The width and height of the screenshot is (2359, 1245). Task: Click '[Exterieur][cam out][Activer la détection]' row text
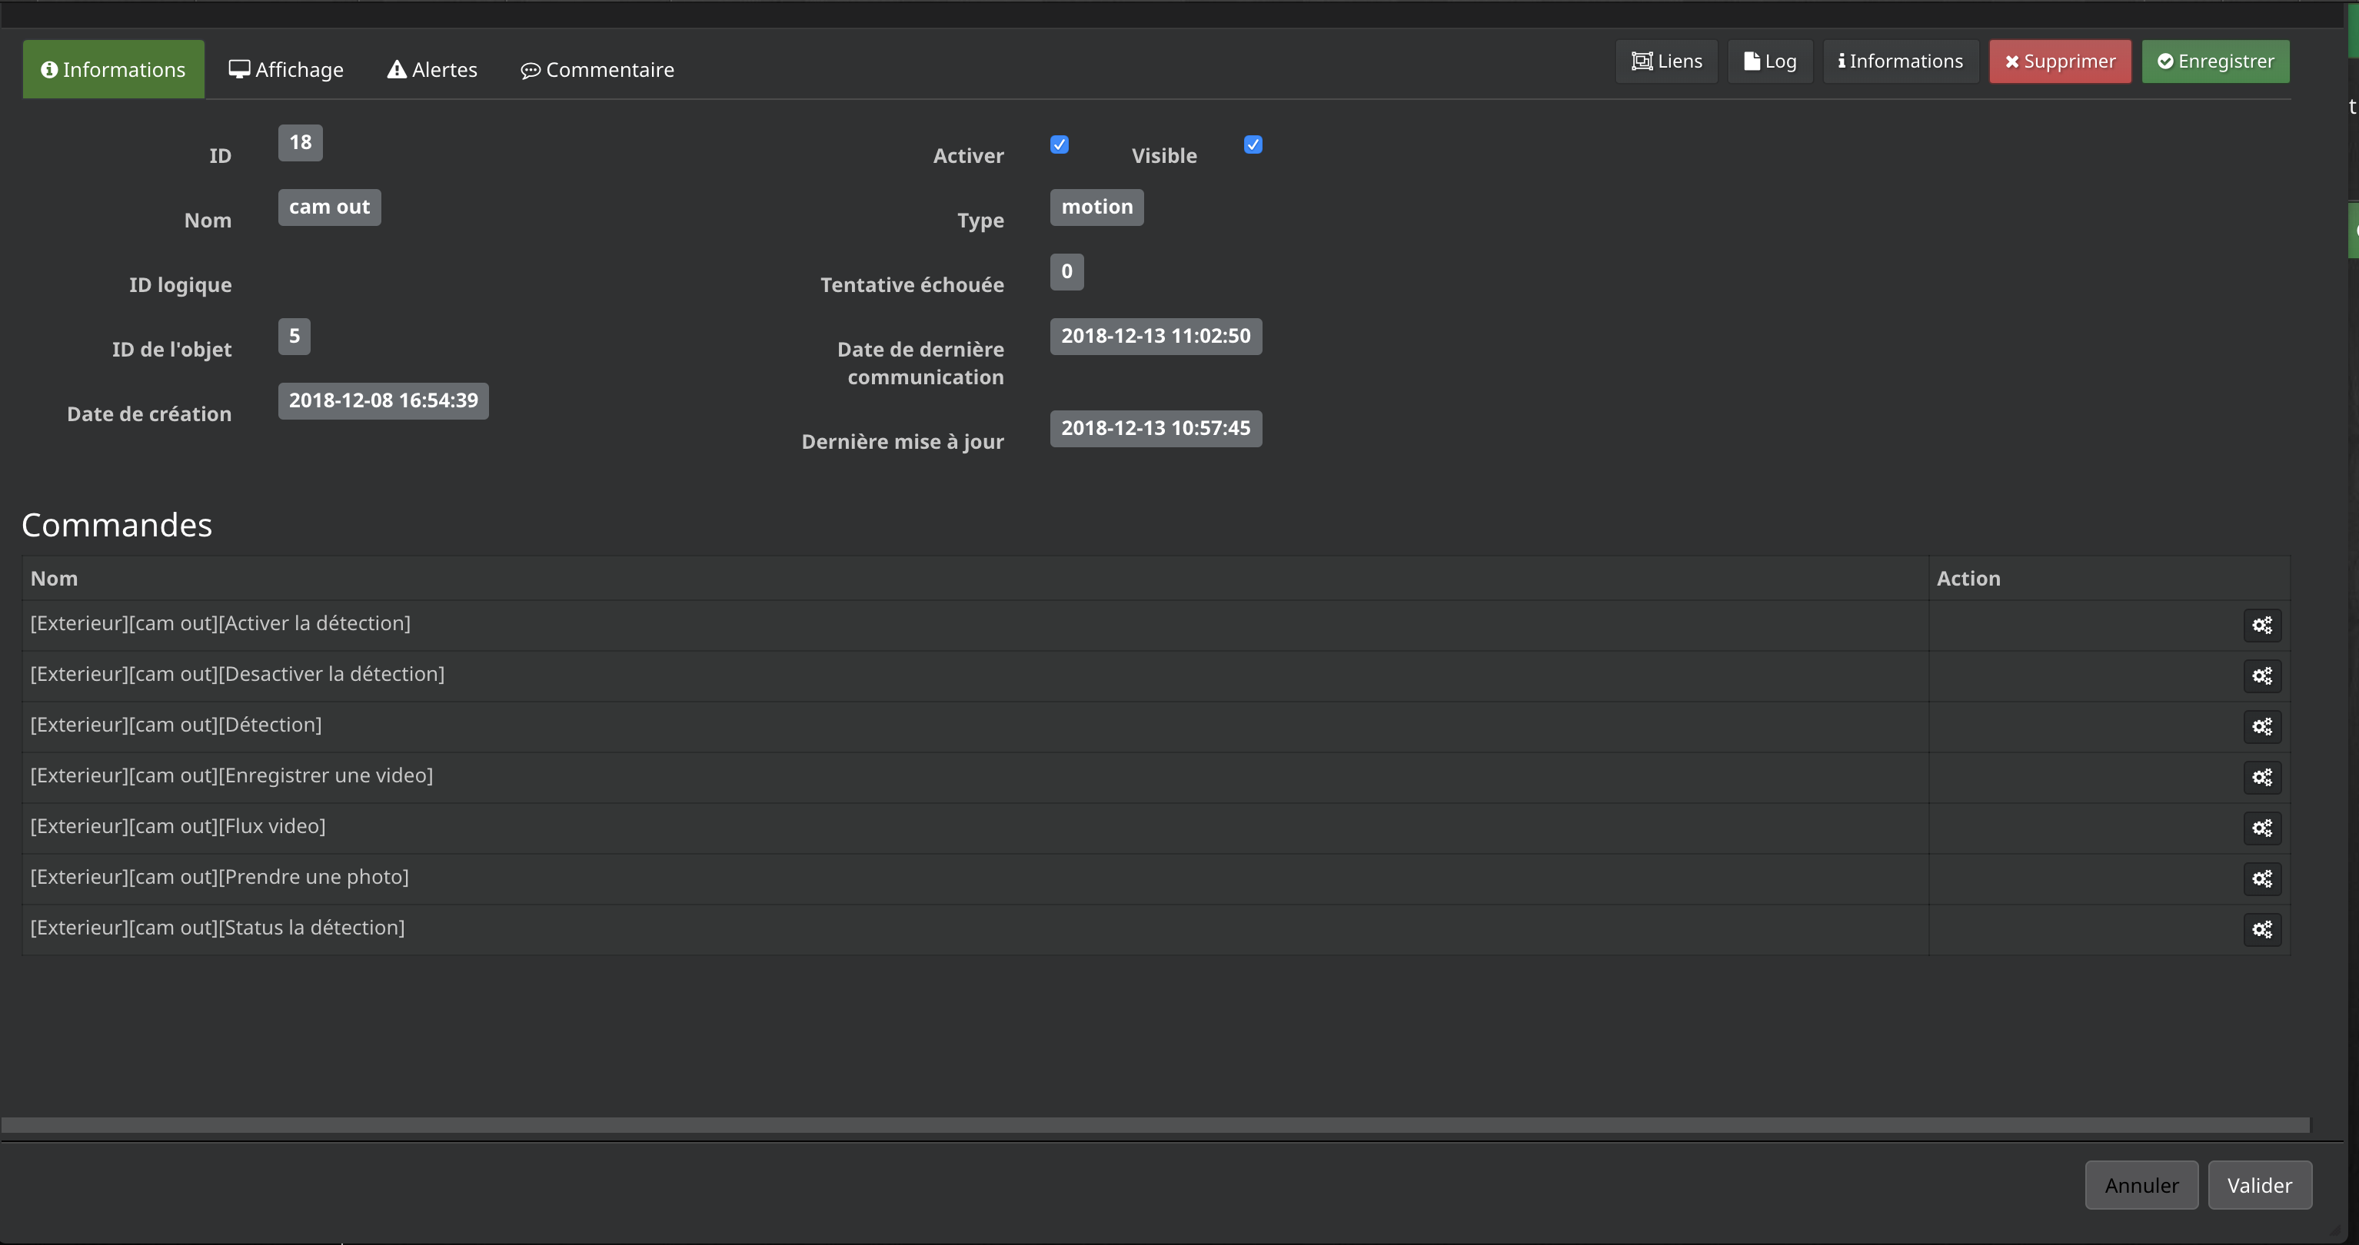tap(221, 623)
